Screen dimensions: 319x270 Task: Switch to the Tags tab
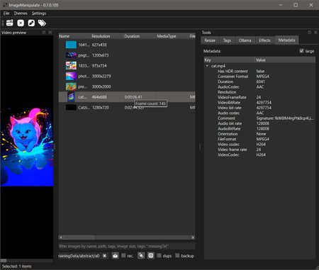pos(227,40)
